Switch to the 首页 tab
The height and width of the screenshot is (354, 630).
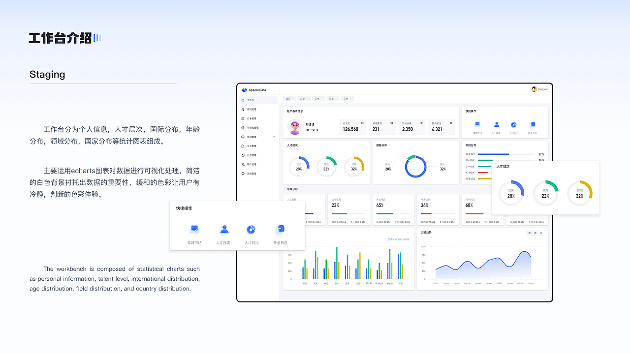click(288, 98)
